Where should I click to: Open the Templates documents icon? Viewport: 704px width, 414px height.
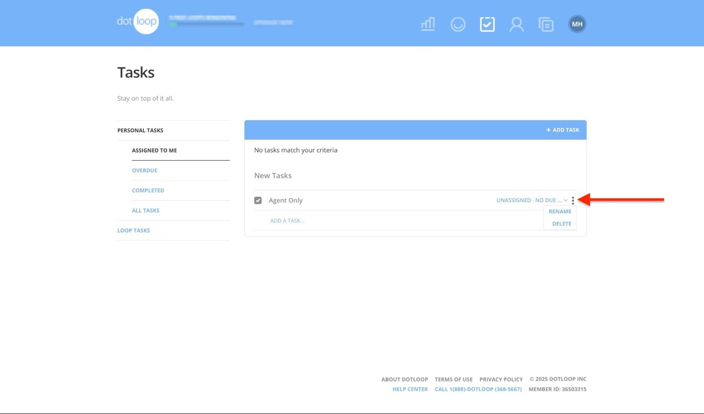coord(546,24)
